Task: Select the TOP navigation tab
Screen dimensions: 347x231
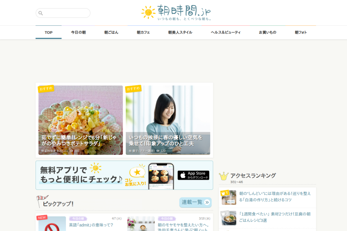Action: 49,32
